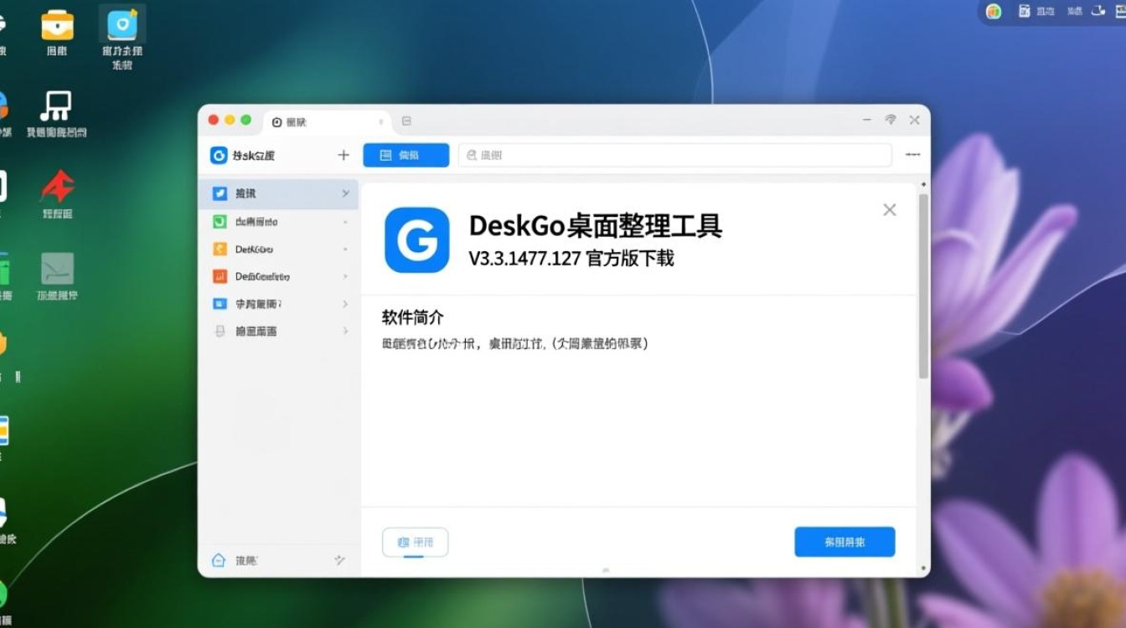Expand the highlighted first sidebar category chevron

[343, 193]
